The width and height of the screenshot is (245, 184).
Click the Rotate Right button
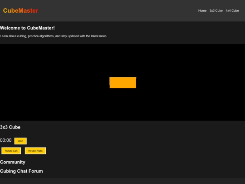click(35, 151)
